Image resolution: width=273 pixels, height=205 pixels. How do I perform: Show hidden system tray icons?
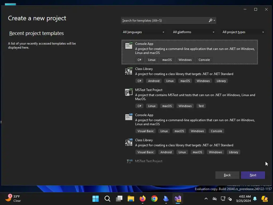coord(206,199)
